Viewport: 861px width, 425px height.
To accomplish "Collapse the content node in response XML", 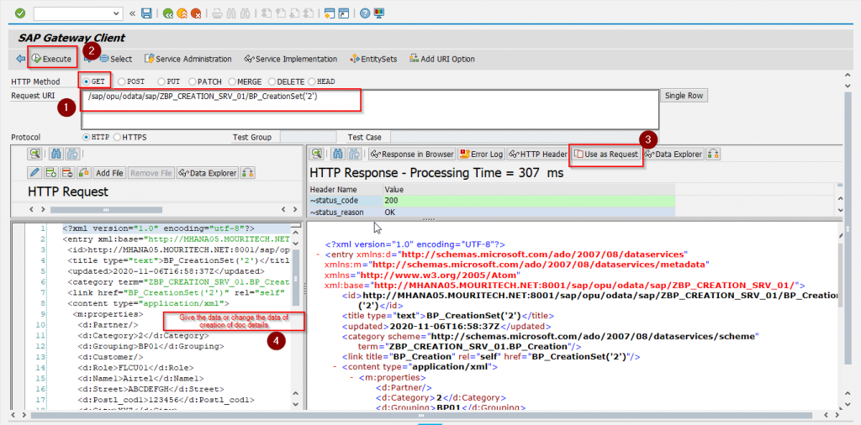I will tap(335, 366).
